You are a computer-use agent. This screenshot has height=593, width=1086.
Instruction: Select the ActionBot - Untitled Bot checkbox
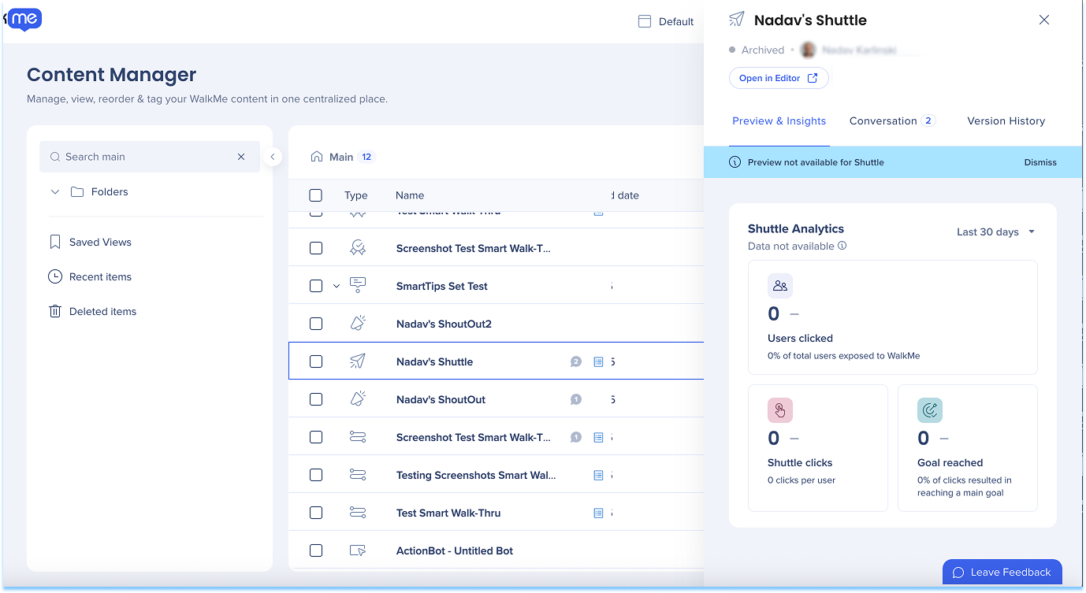[x=316, y=551]
